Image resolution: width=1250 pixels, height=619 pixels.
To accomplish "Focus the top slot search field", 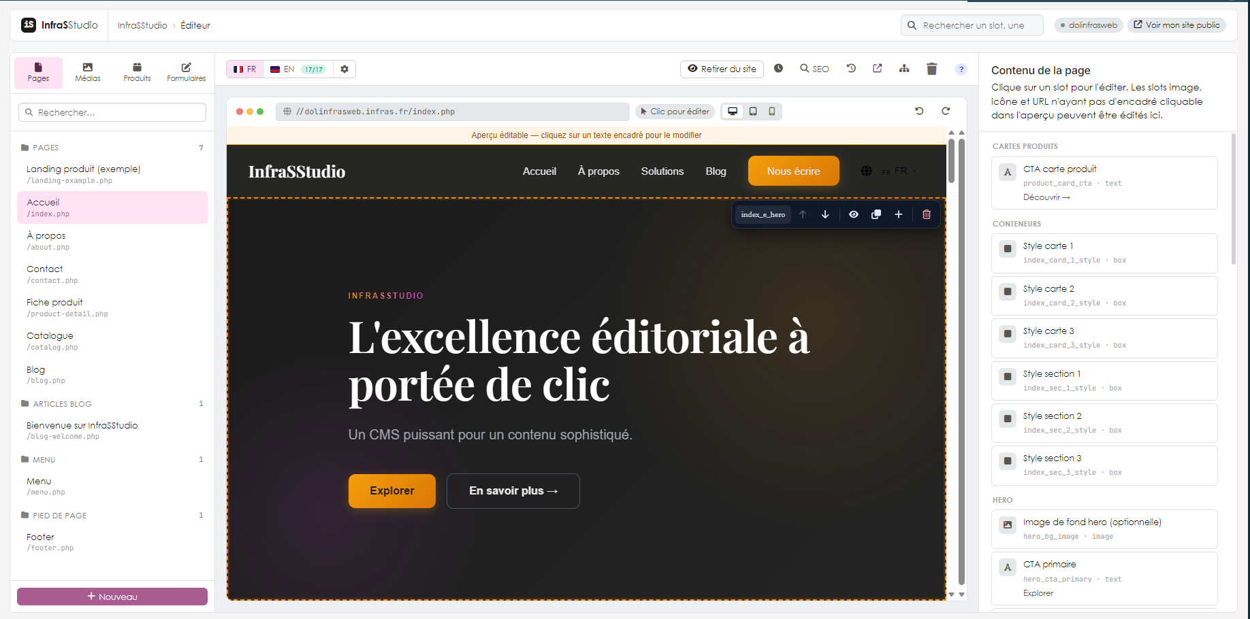I will point(972,25).
